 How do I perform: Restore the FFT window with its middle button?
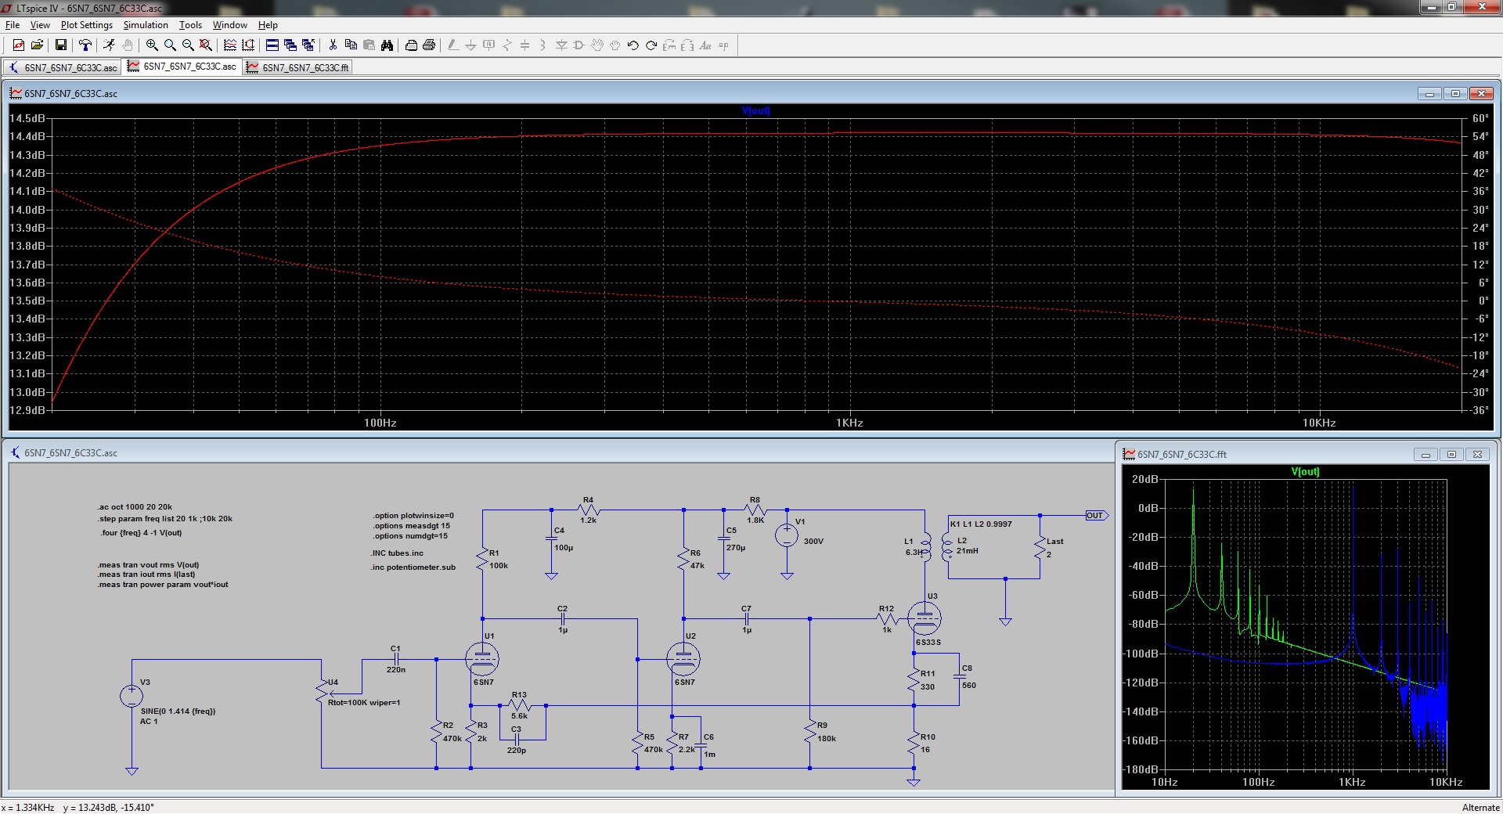tap(1451, 454)
